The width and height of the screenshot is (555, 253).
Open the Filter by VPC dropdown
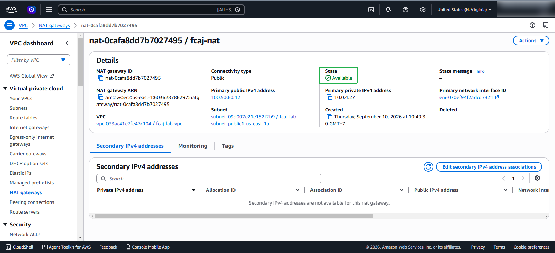click(x=39, y=60)
